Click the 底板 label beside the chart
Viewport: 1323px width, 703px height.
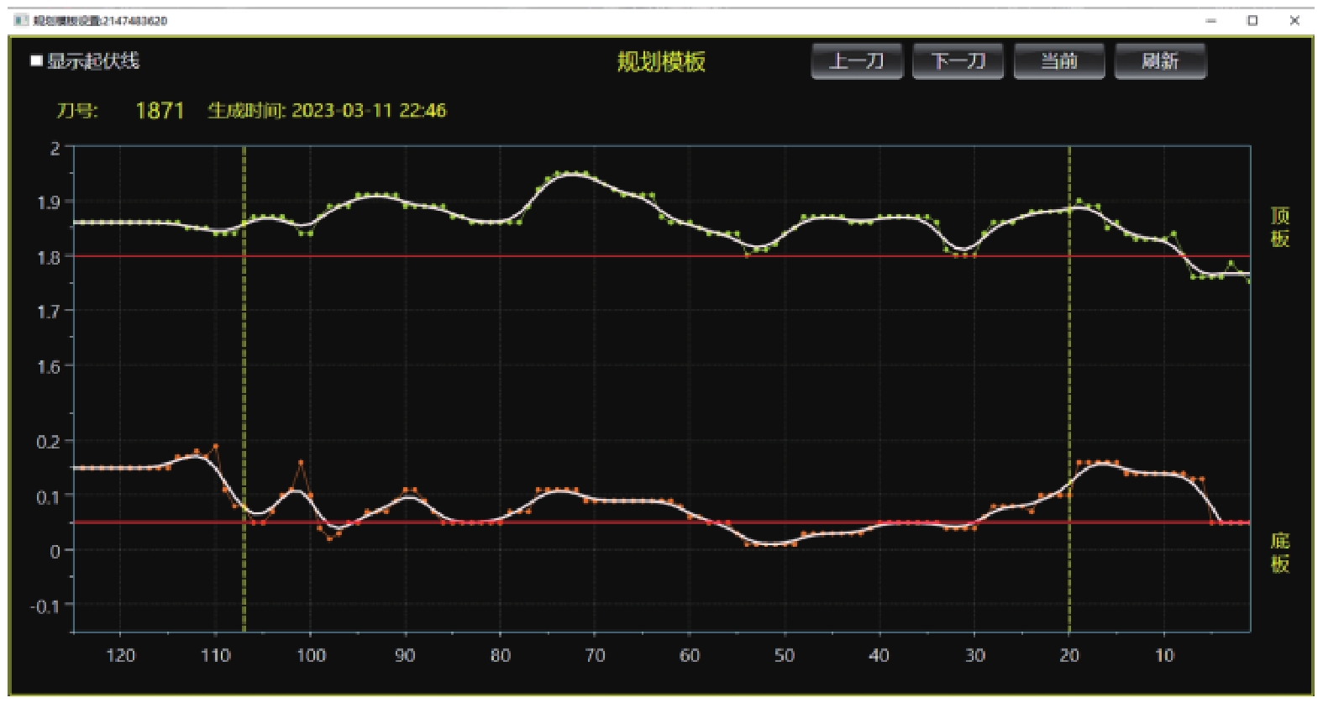click(1279, 552)
